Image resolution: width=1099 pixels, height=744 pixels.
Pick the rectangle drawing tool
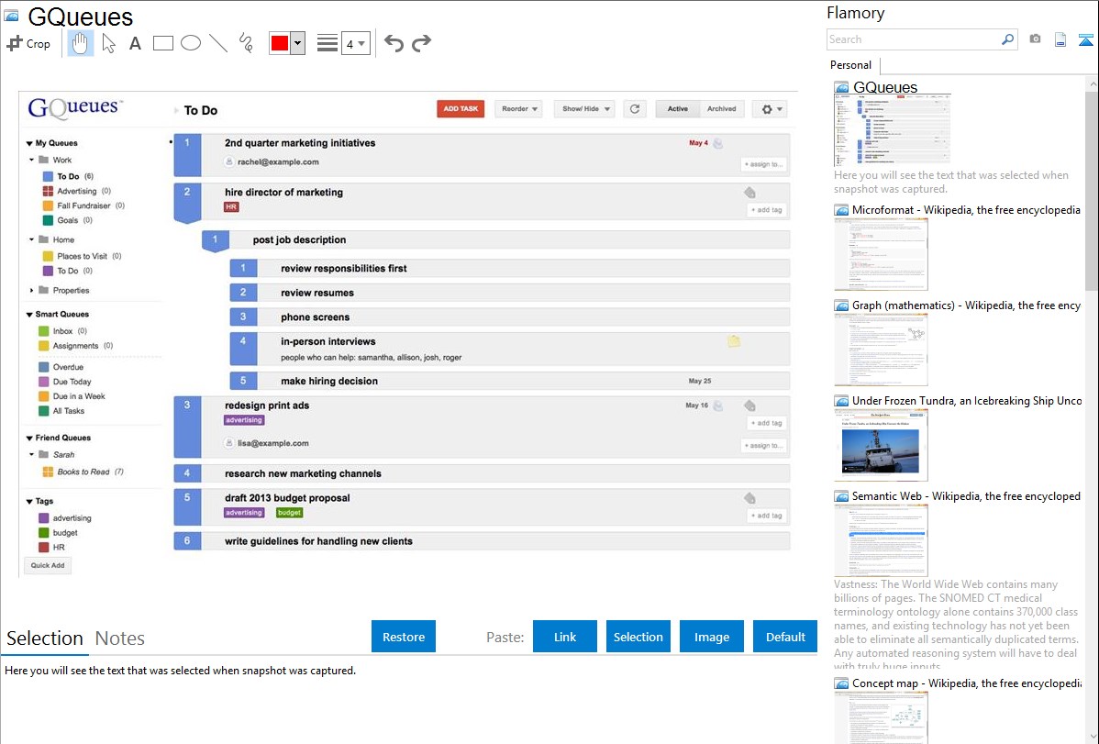[163, 43]
